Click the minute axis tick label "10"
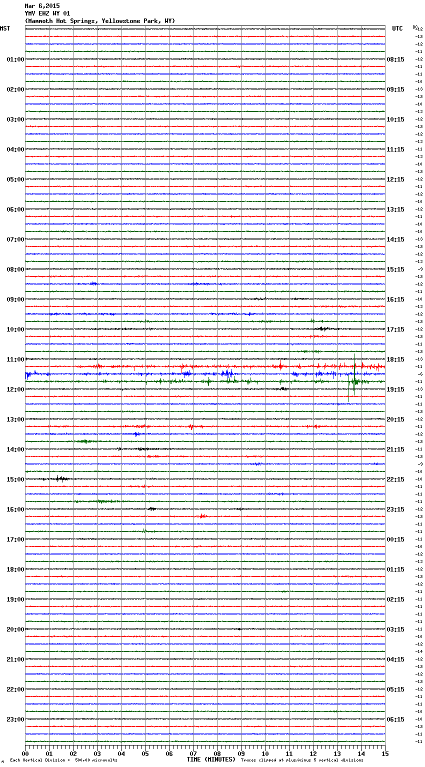The image size is (425, 767). [x=265, y=754]
